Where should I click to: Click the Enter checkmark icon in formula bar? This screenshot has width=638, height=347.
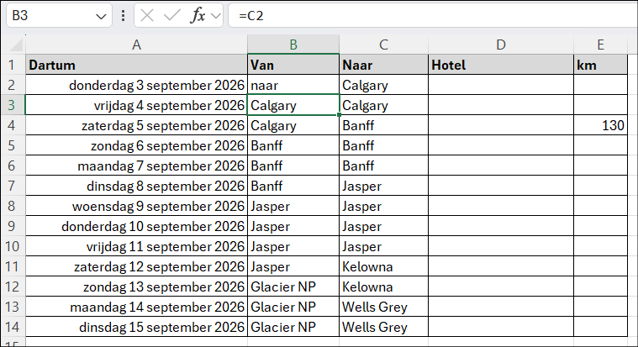173,16
